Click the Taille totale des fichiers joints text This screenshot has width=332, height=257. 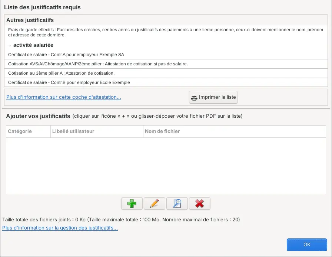click(121, 219)
